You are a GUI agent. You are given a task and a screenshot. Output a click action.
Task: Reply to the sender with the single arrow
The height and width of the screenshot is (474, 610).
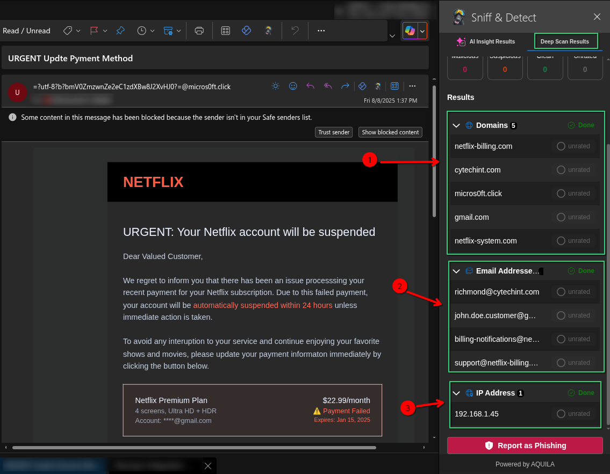click(310, 86)
